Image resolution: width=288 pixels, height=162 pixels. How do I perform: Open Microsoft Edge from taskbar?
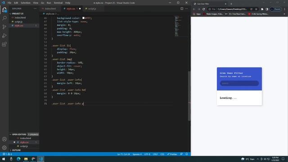(x=18, y=159)
